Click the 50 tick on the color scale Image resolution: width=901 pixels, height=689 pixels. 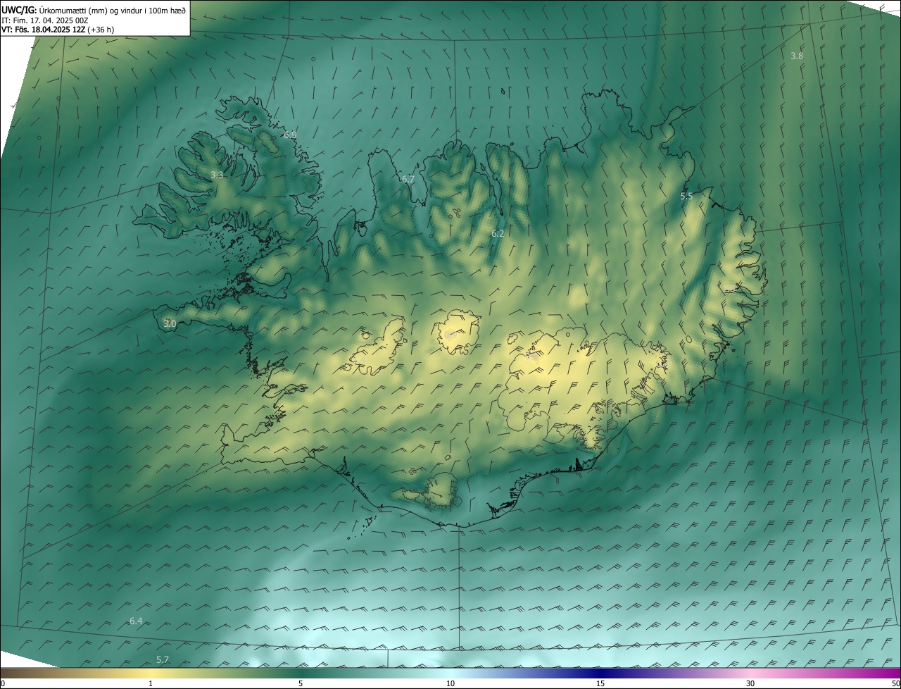click(x=895, y=683)
